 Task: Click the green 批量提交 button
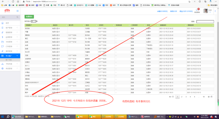click(x=29, y=17)
